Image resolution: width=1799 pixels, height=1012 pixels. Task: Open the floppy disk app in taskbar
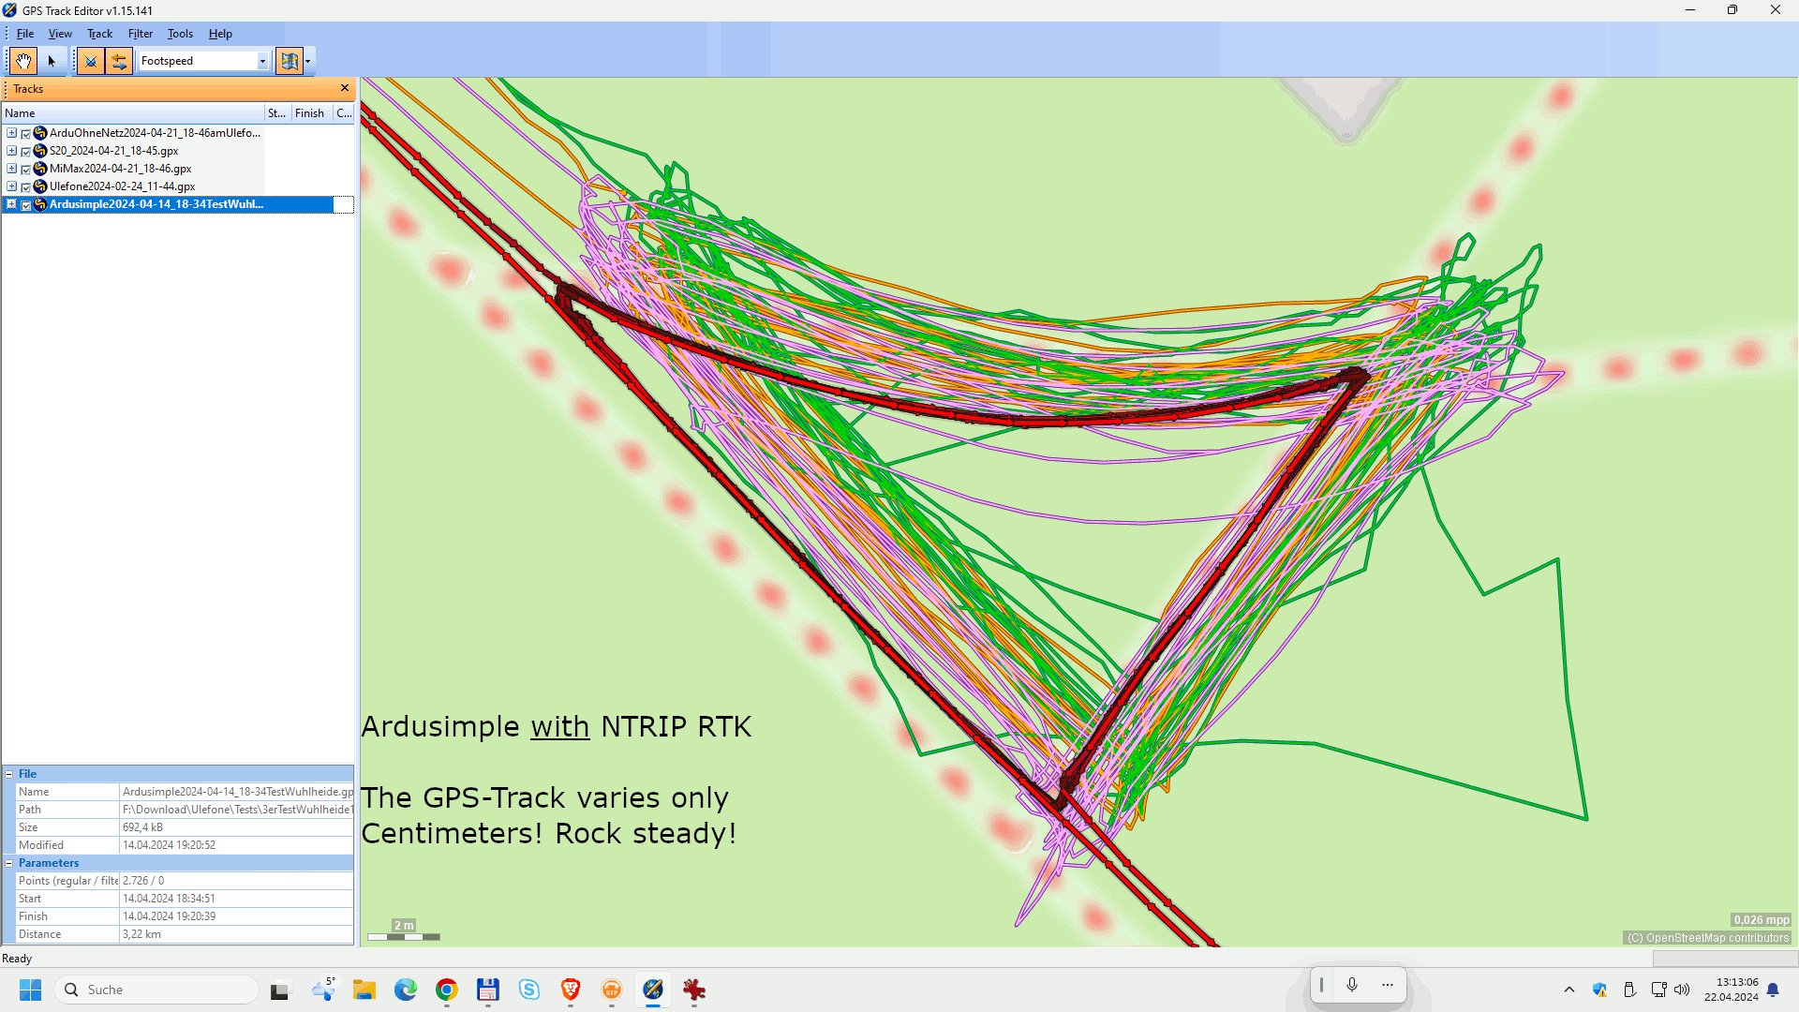pos(488,990)
